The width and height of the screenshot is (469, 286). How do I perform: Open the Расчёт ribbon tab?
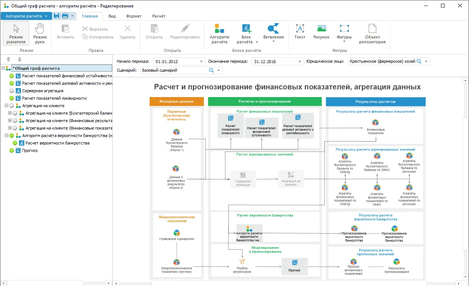(x=159, y=16)
